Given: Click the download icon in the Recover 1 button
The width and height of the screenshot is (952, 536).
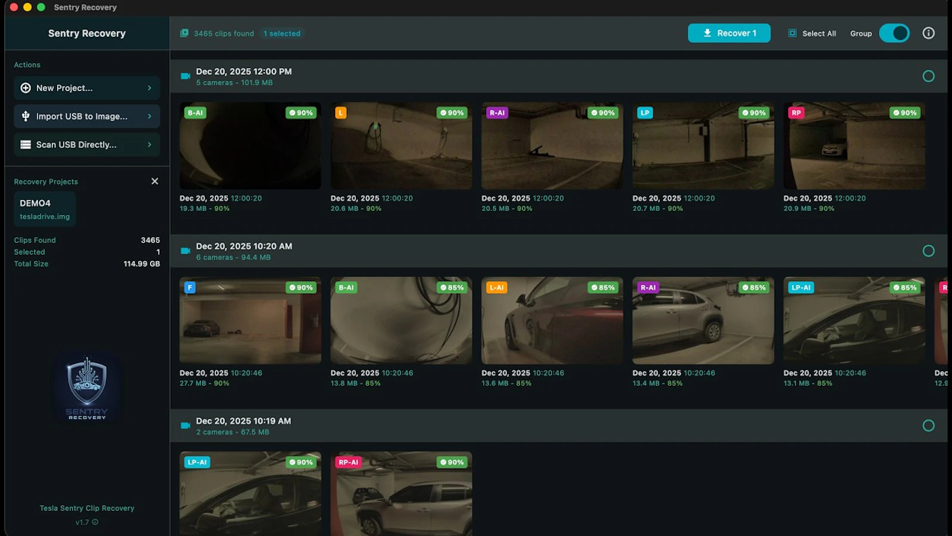Looking at the screenshot, I should click(x=707, y=33).
